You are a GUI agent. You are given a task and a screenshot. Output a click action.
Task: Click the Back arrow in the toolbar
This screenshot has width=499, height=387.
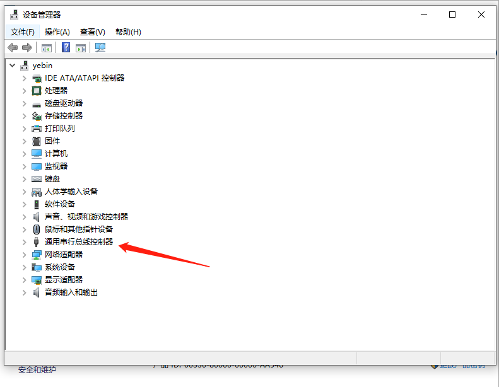pyautogui.click(x=12, y=48)
